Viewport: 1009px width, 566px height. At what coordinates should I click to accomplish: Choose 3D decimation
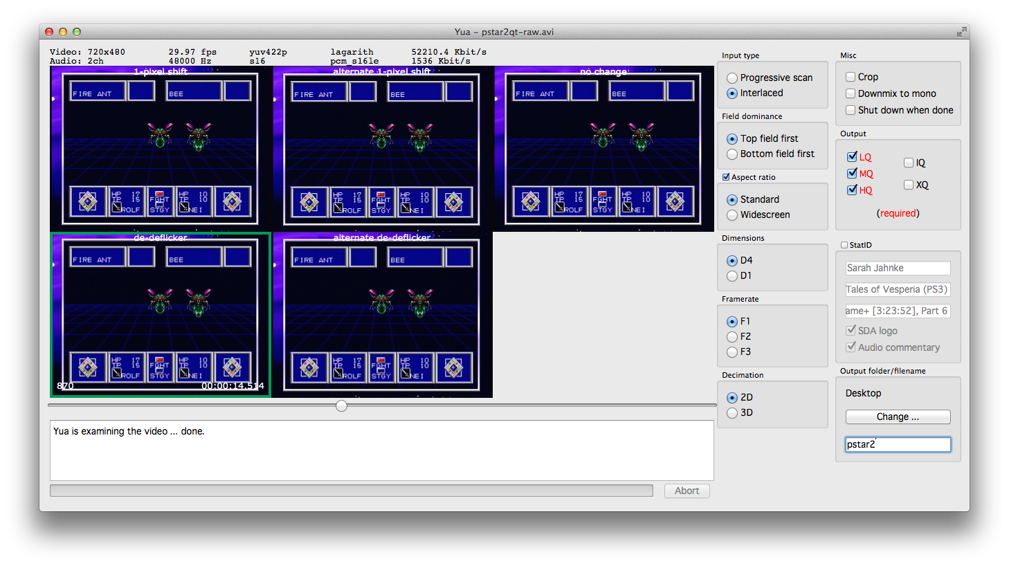tap(732, 413)
